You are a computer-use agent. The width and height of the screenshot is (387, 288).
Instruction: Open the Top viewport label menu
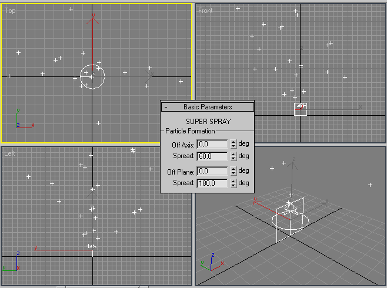tap(11, 11)
